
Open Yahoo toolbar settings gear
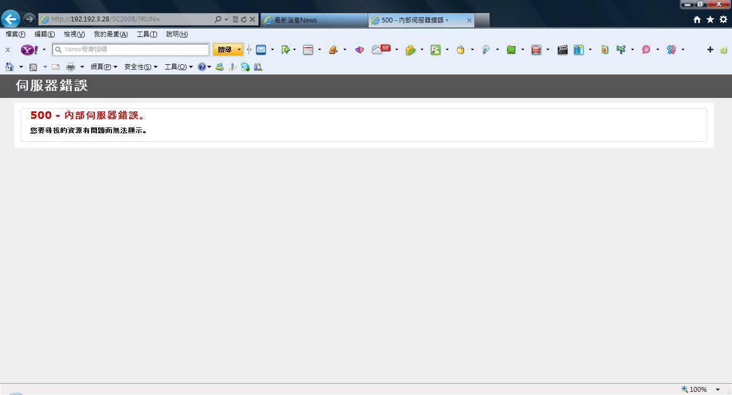(x=724, y=50)
